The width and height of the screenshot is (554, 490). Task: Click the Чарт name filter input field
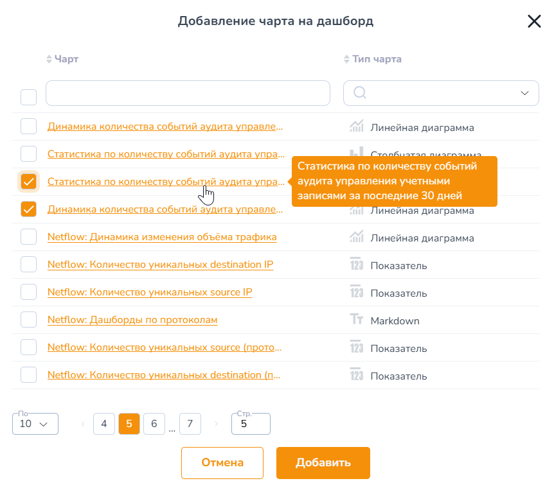tap(188, 93)
